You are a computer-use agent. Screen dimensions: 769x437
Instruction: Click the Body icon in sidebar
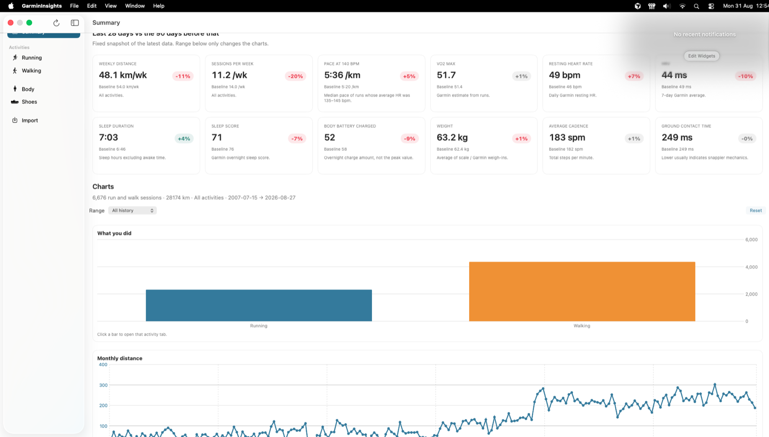pyautogui.click(x=15, y=89)
